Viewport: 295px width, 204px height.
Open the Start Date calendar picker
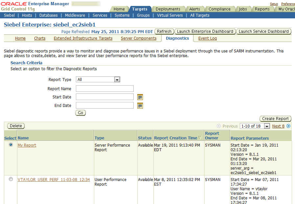pyautogui.click(x=140, y=97)
